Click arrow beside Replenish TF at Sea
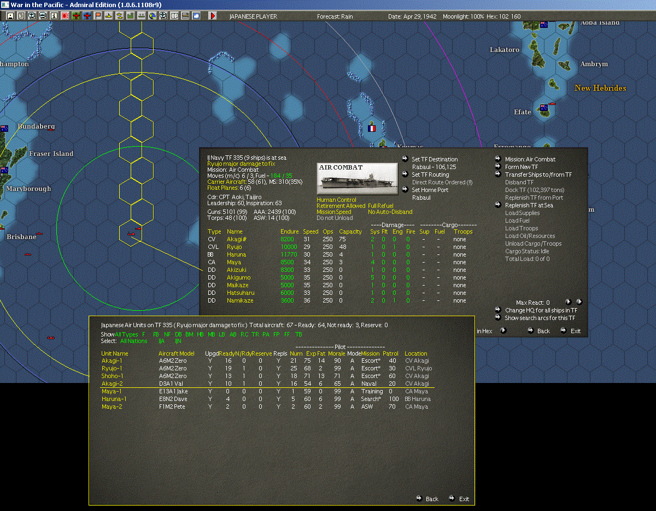 [498, 205]
